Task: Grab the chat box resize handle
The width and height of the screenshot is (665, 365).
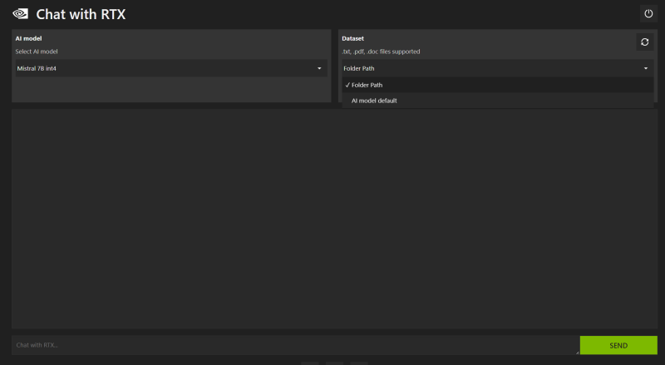Action: point(577,353)
